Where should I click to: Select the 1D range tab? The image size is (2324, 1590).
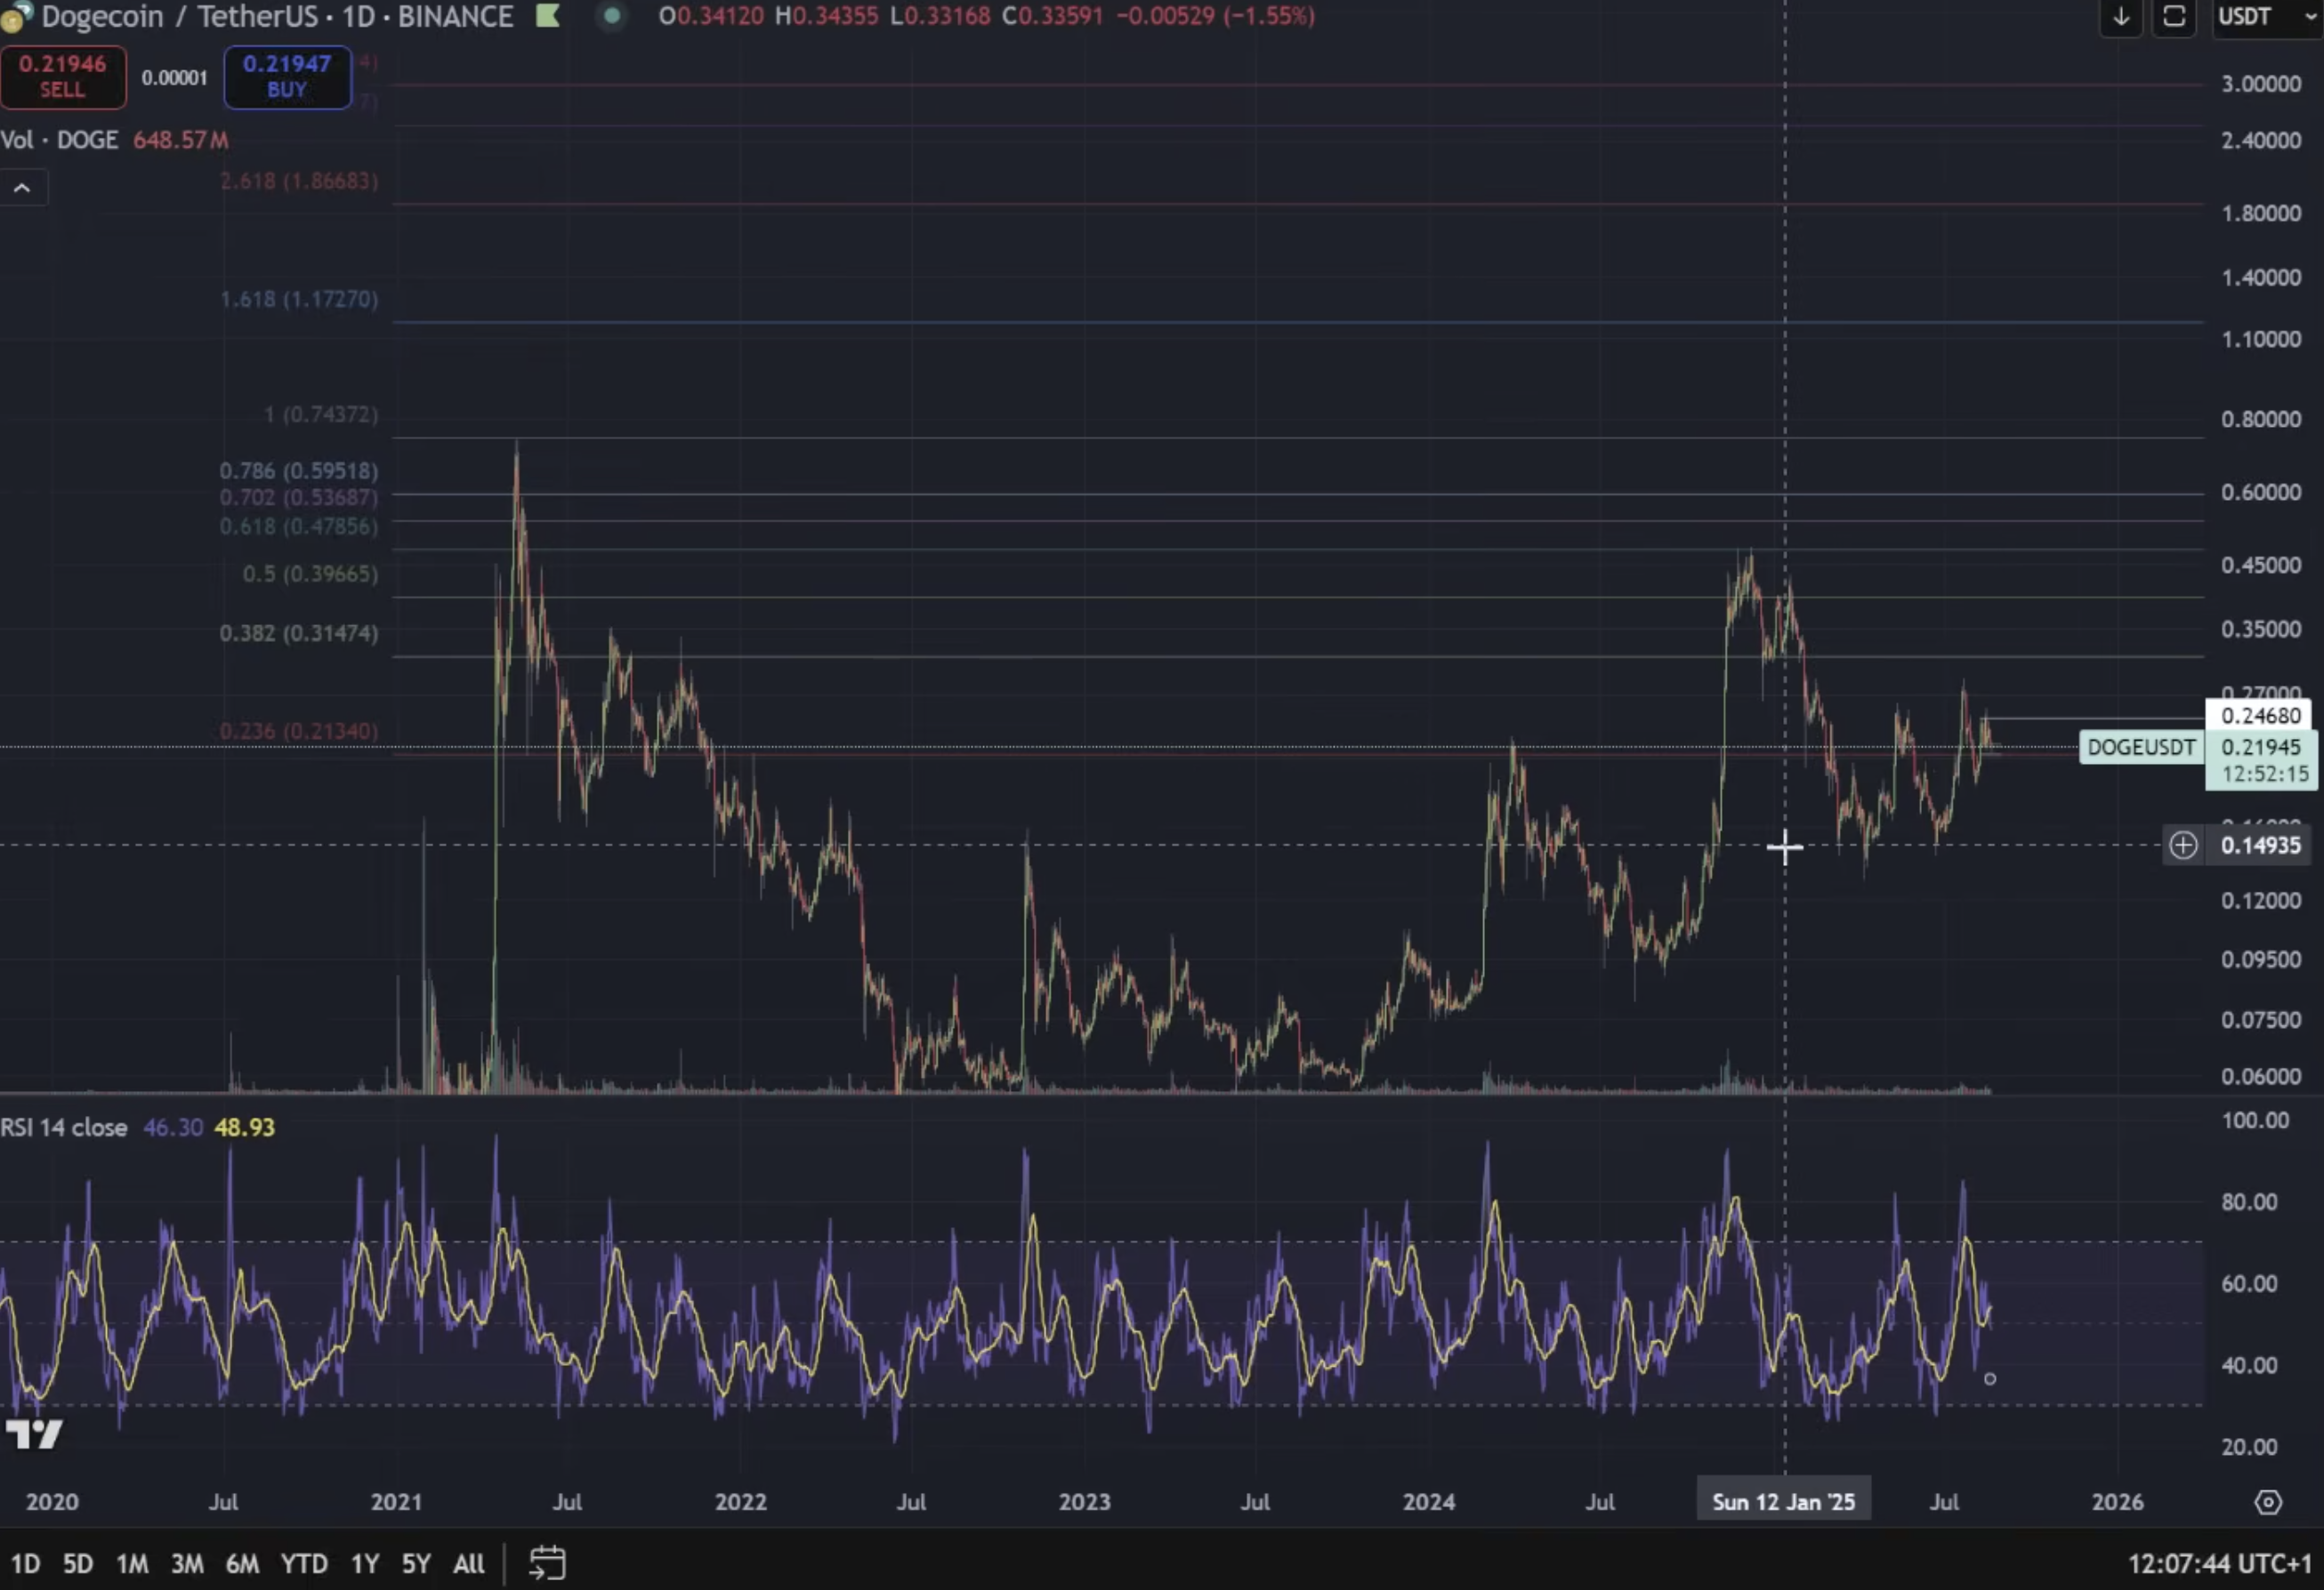click(25, 1563)
